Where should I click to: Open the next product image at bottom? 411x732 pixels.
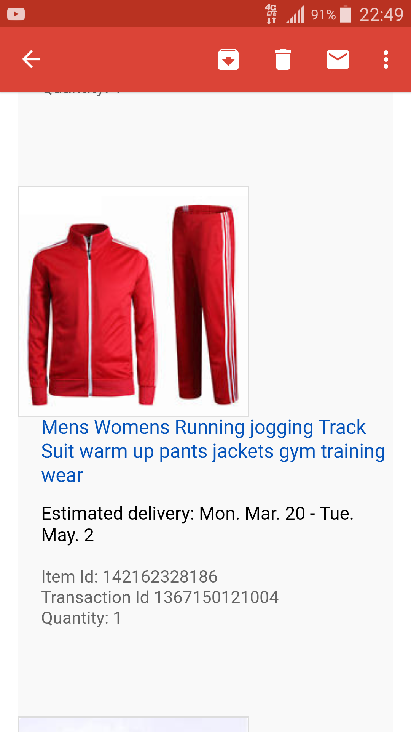(x=134, y=724)
